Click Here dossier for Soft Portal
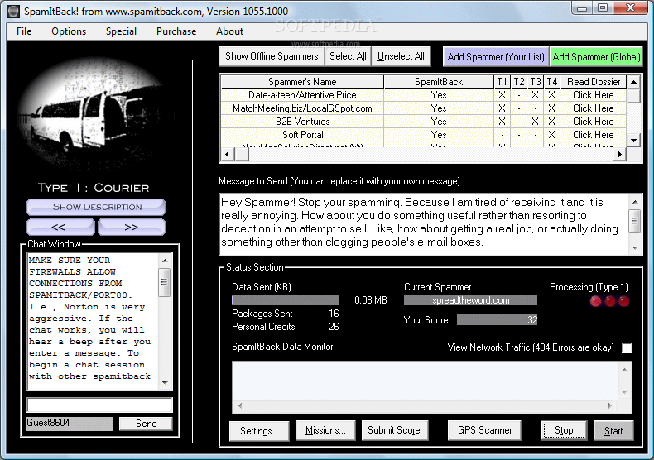Viewport: 654px width, 460px height. [x=594, y=135]
